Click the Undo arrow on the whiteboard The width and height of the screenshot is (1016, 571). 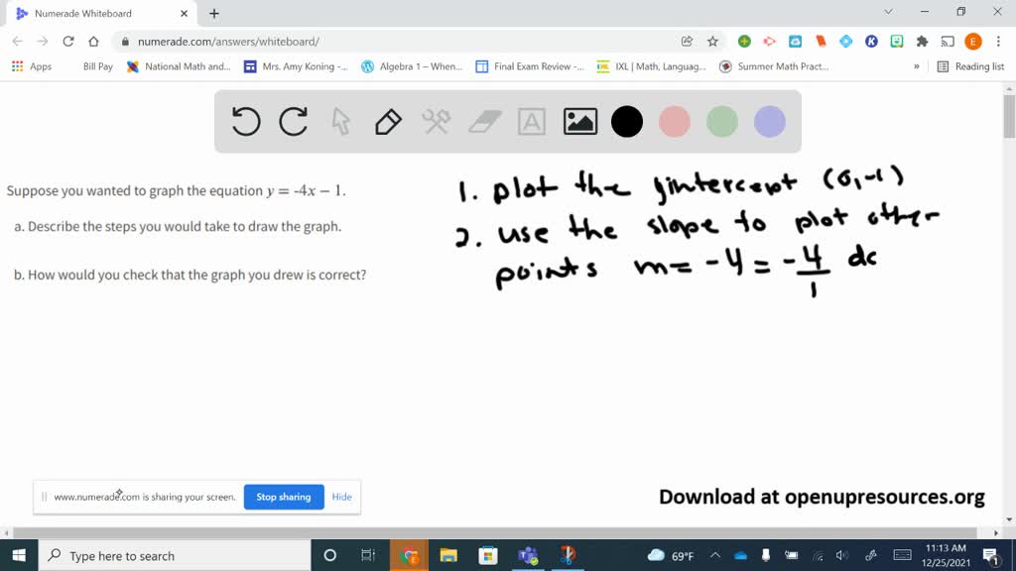(x=245, y=121)
